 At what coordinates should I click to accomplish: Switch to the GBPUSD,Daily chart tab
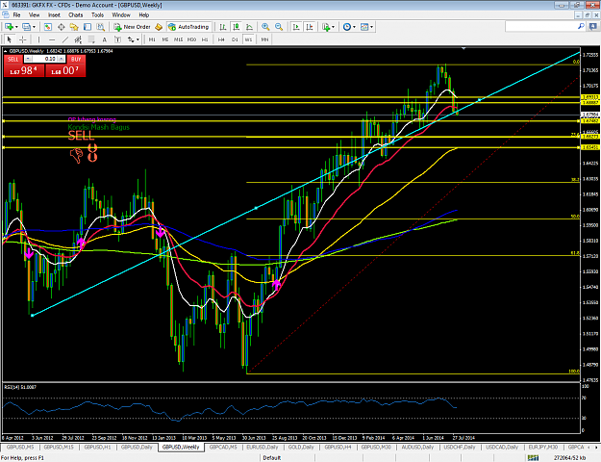[137, 447]
